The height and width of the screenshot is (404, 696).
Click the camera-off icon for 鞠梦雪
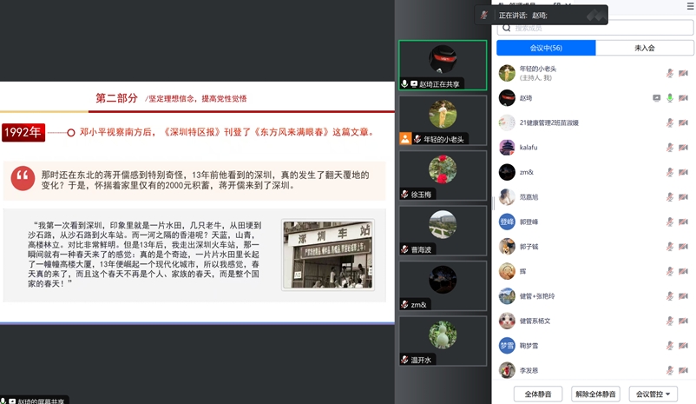click(683, 346)
